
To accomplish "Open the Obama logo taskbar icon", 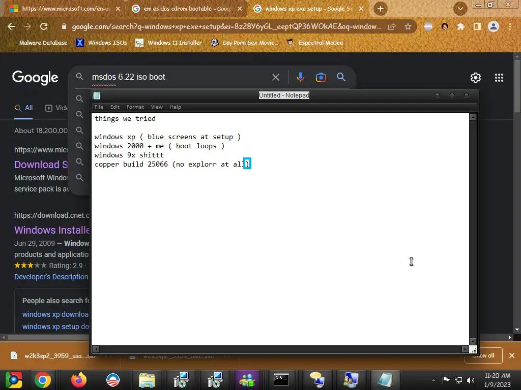I will [x=113, y=380].
